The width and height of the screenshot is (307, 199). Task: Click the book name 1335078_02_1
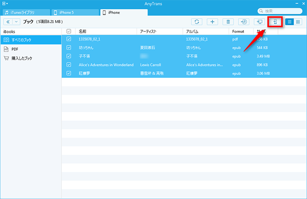click(x=89, y=39)
